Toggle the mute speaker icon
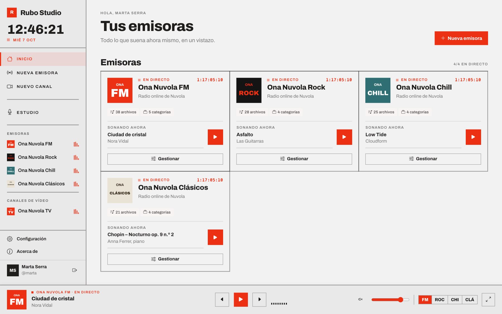 pyautogui.click(x=360, y=299)
